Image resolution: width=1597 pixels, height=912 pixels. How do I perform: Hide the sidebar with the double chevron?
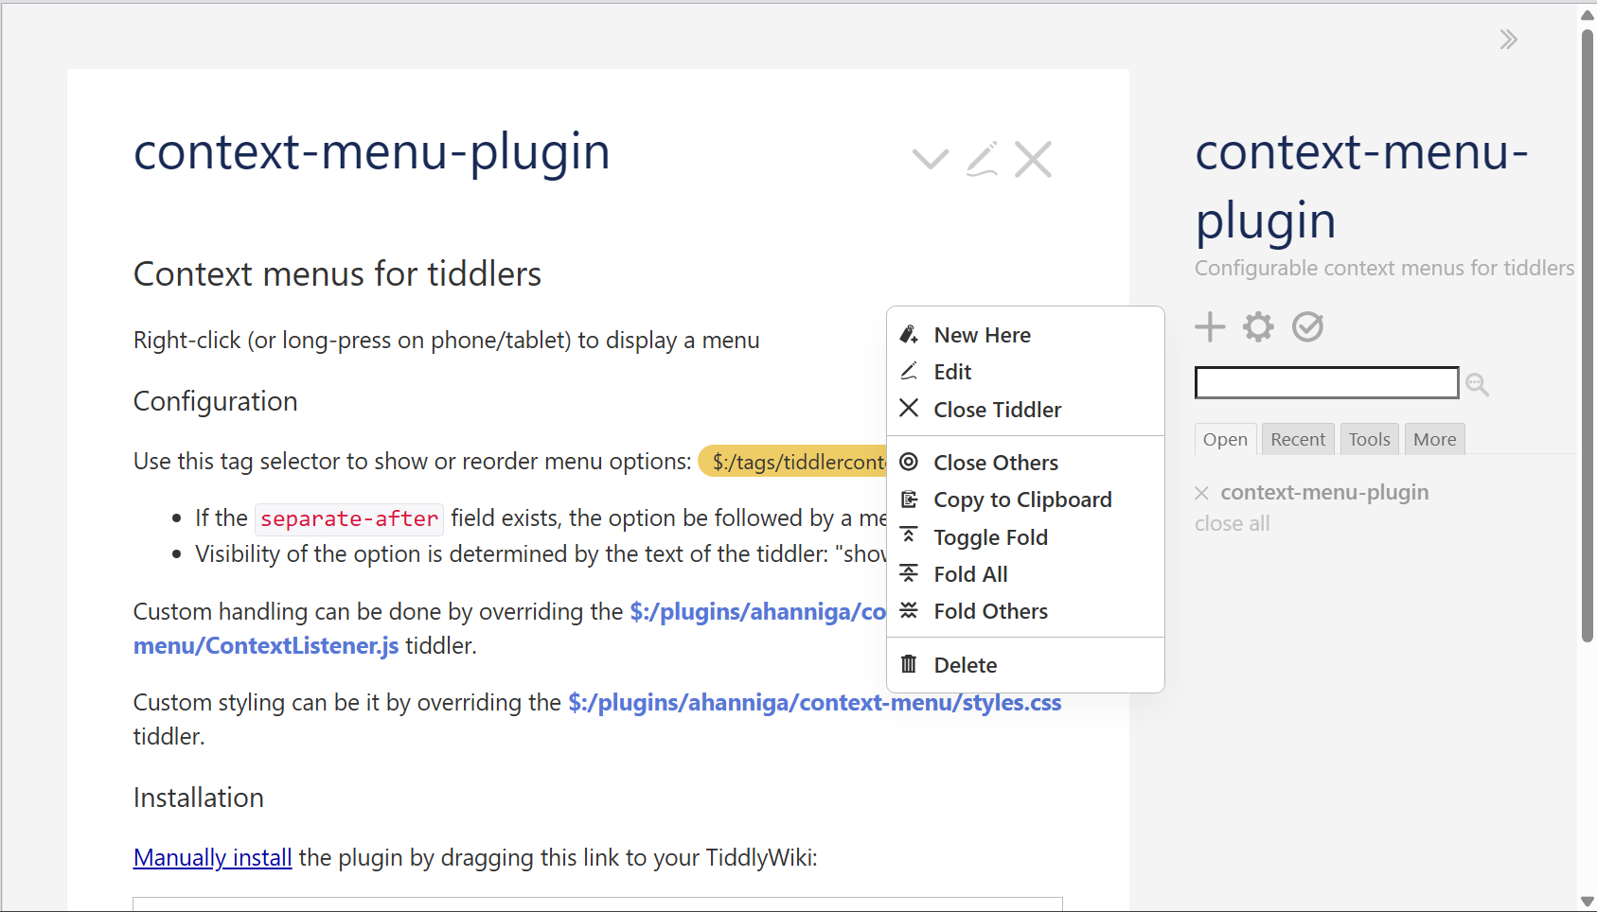pos(1509,40)
